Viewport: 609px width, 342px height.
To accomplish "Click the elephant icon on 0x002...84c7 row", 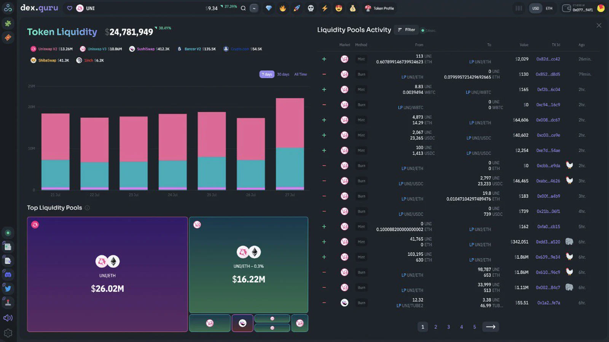I will 569,287.
